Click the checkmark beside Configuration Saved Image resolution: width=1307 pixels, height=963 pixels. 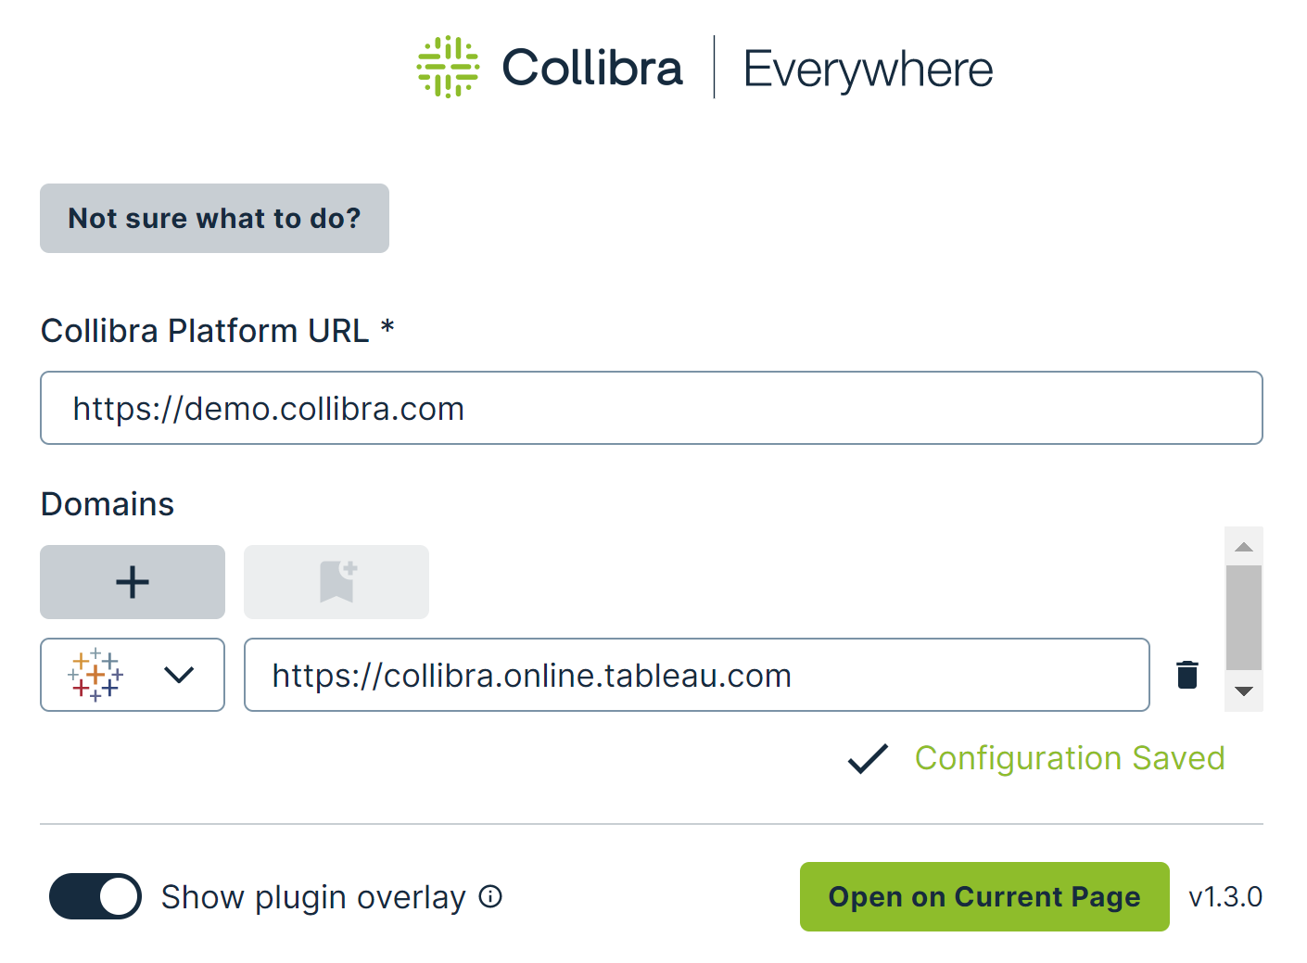pos(867,758)
